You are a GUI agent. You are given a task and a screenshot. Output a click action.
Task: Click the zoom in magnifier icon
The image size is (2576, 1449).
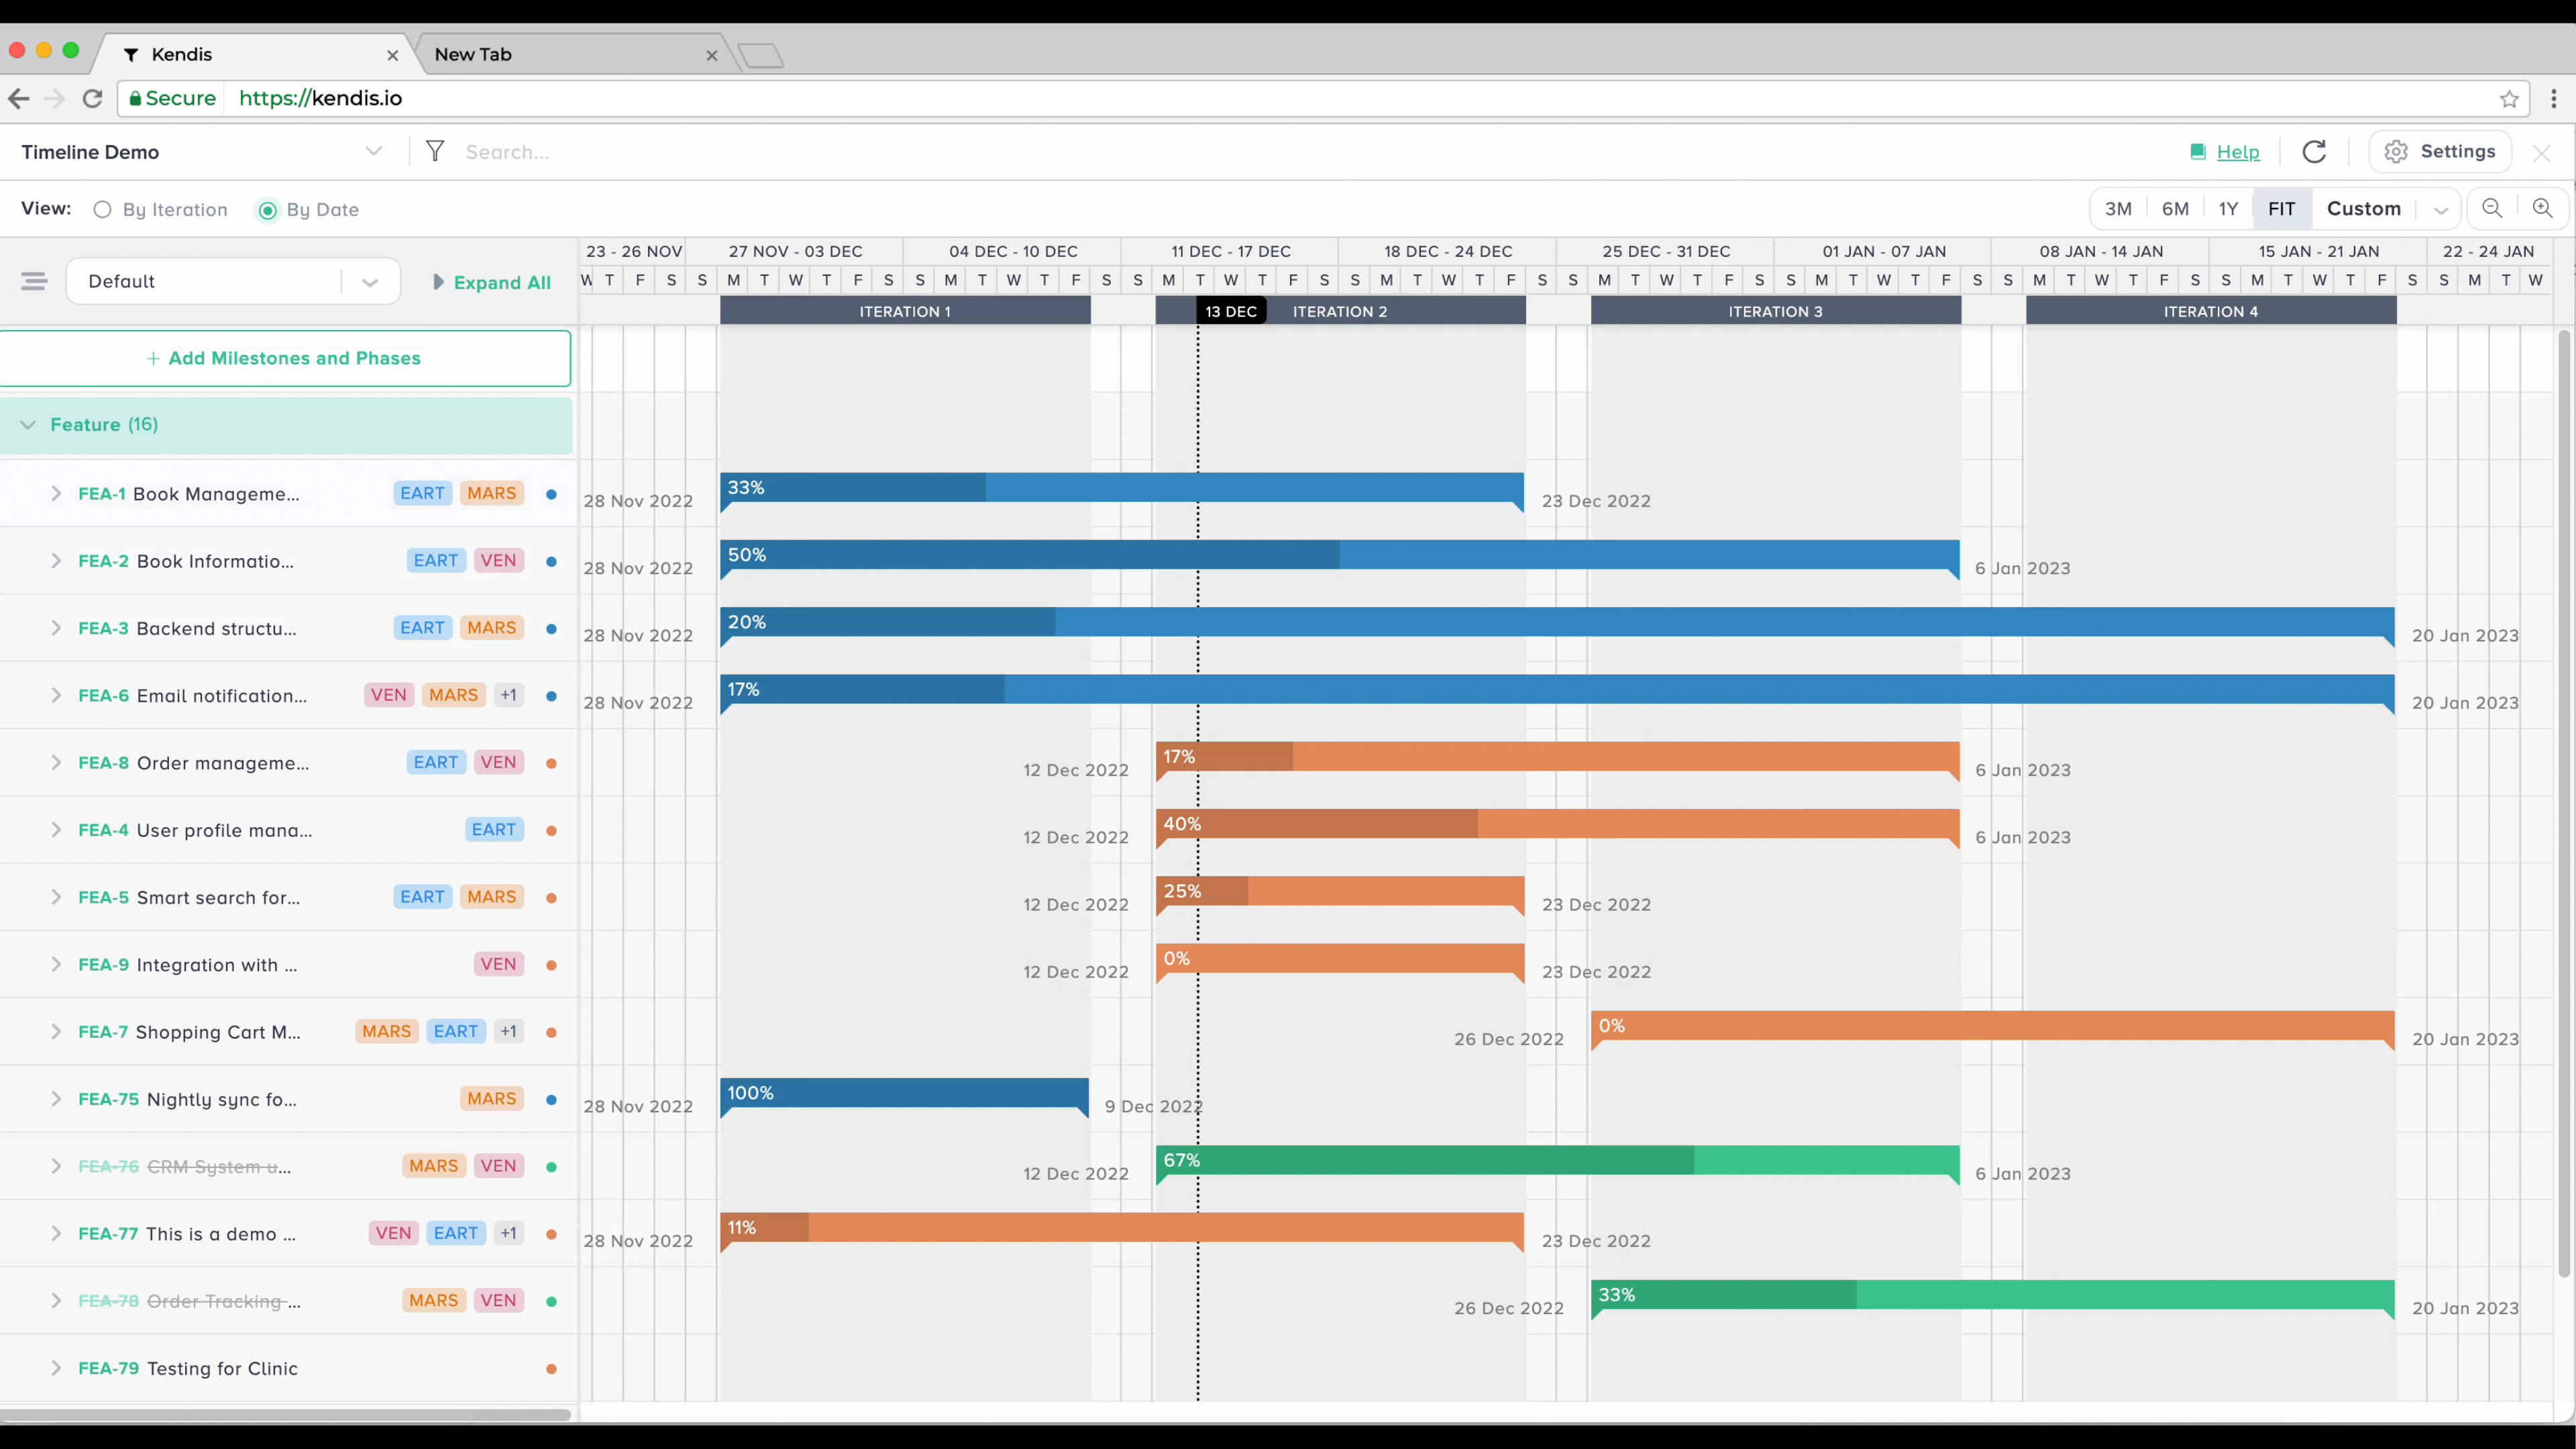2542,208
